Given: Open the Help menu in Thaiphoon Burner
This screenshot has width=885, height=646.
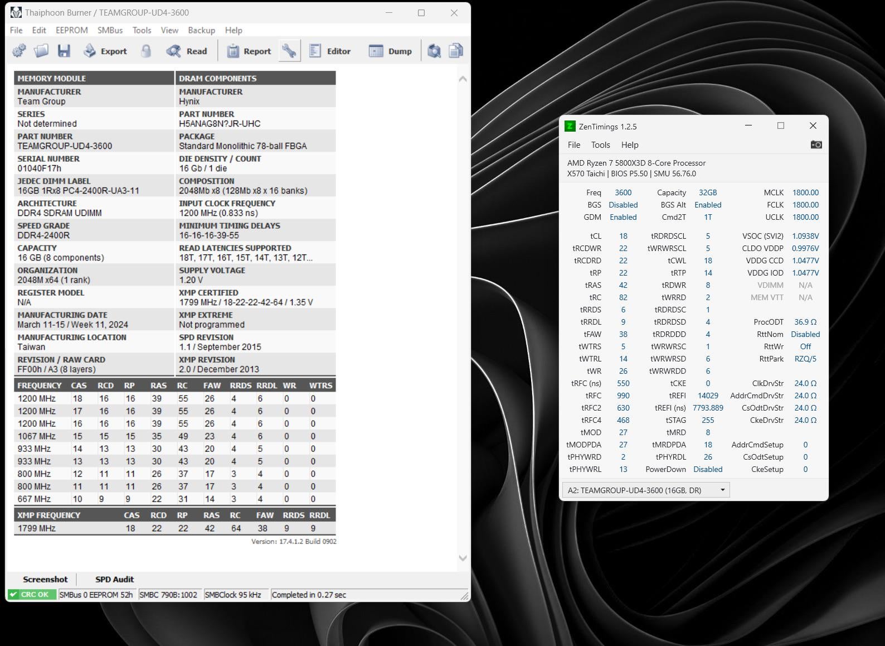Looking at the screenshot, I should click(x=234, y=30).
